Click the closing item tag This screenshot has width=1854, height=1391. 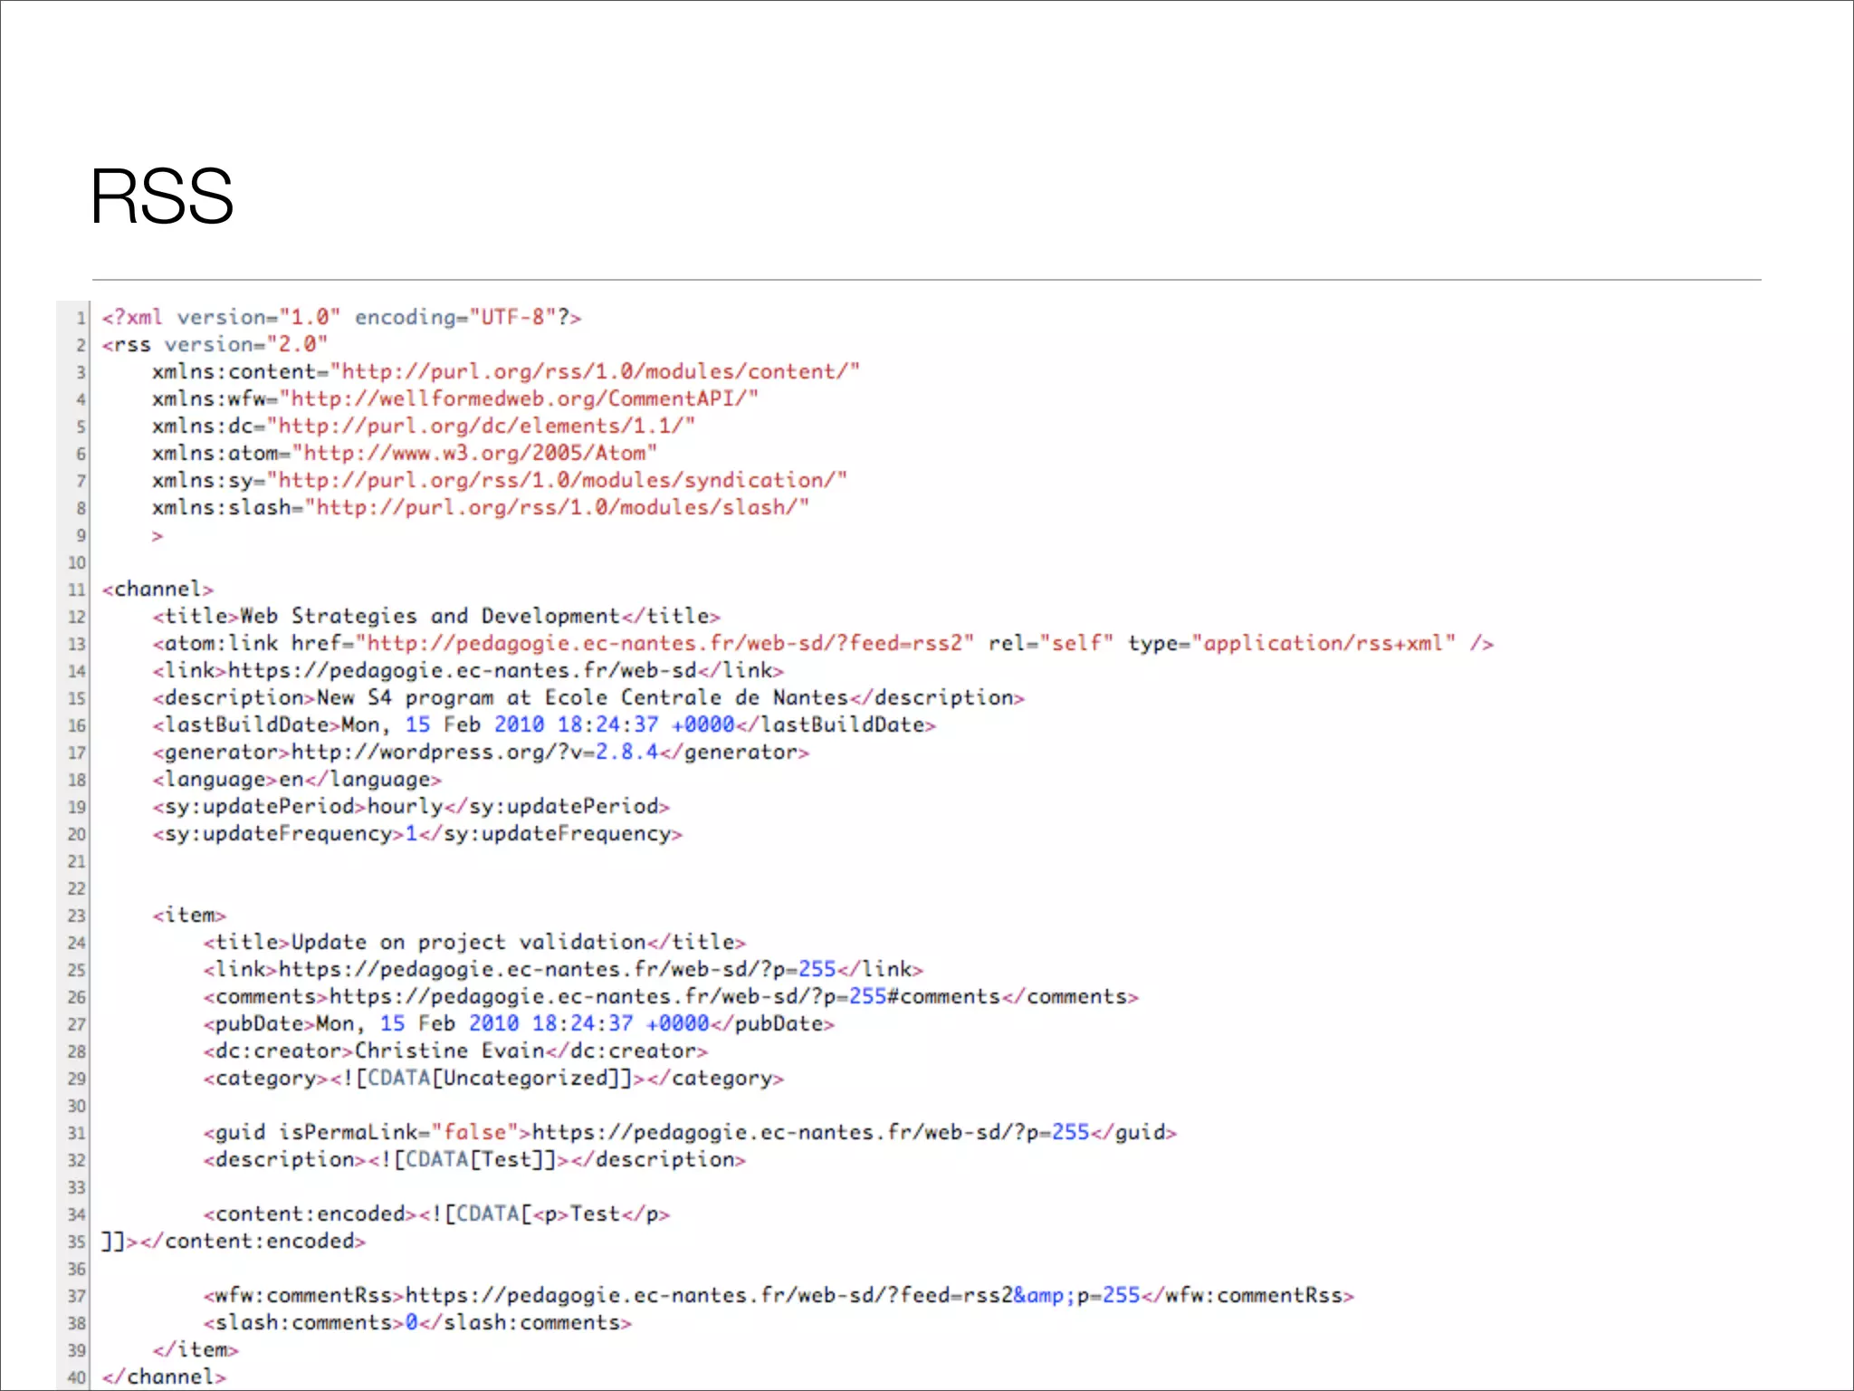pyautogui.click(x=196, y=1350)
